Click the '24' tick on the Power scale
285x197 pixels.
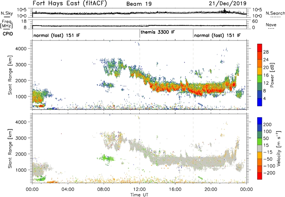click(x=266, y=60)
